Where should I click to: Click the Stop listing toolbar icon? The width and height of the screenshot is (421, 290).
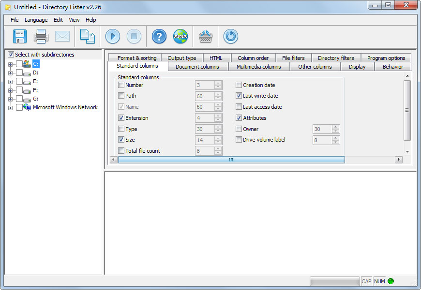click(x=134, y=36)
